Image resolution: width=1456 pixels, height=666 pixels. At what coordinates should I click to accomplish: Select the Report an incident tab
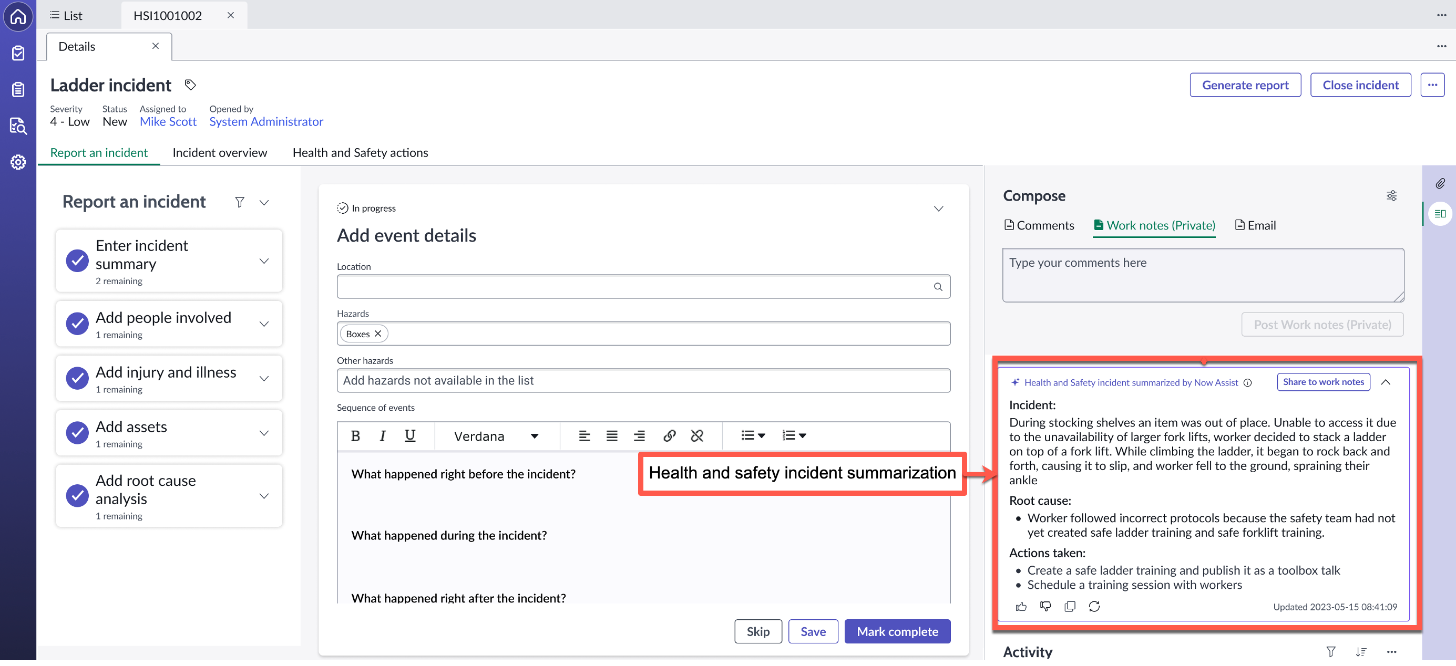tap(99, 152)
